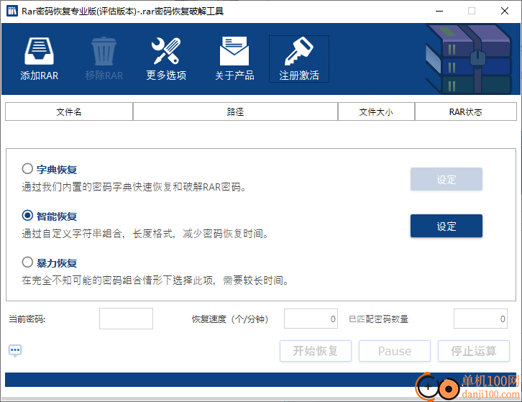Click the app logo in title bar
Image resolution: width=522 pixels, height=402 pixels.
coord(12,11)
